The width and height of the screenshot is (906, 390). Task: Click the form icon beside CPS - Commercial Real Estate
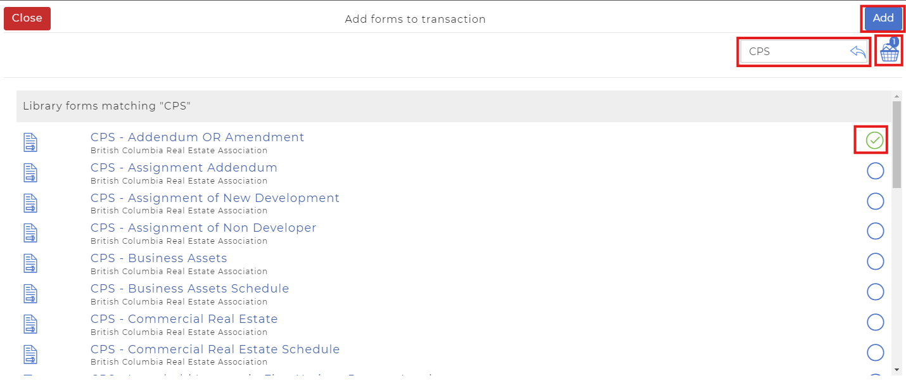click(x=30, y=324)
